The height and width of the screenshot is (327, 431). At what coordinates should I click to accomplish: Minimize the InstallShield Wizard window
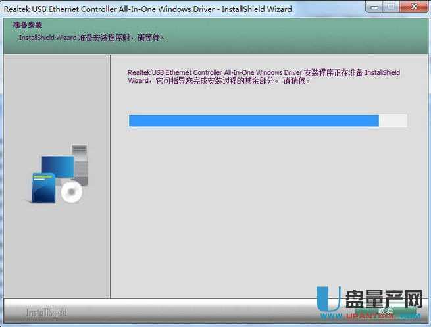(x=375, y=8)
